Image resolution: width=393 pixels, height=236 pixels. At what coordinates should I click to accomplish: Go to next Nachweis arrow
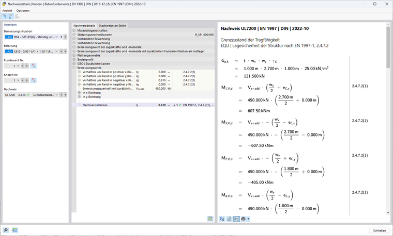point(66,95)
